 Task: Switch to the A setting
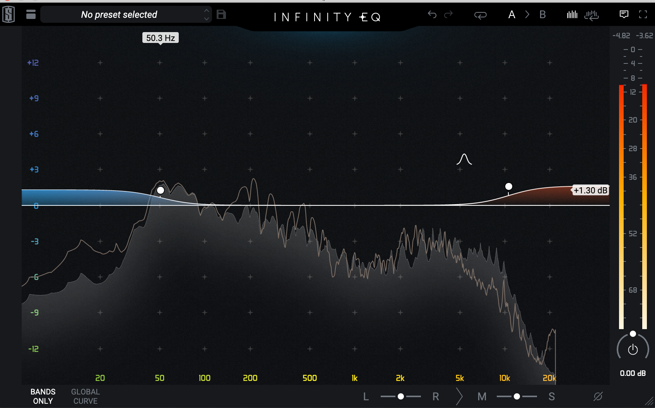[512, 15]
